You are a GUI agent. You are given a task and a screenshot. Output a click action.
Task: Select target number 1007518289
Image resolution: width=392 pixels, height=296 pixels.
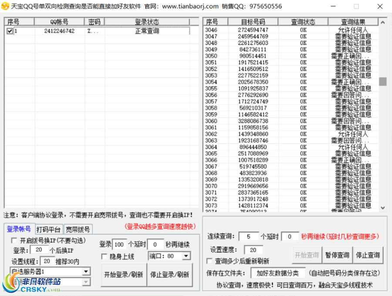click(253, 160)
